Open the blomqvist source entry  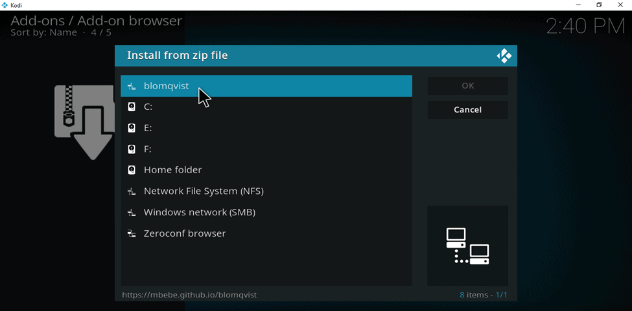pos(266,86)
